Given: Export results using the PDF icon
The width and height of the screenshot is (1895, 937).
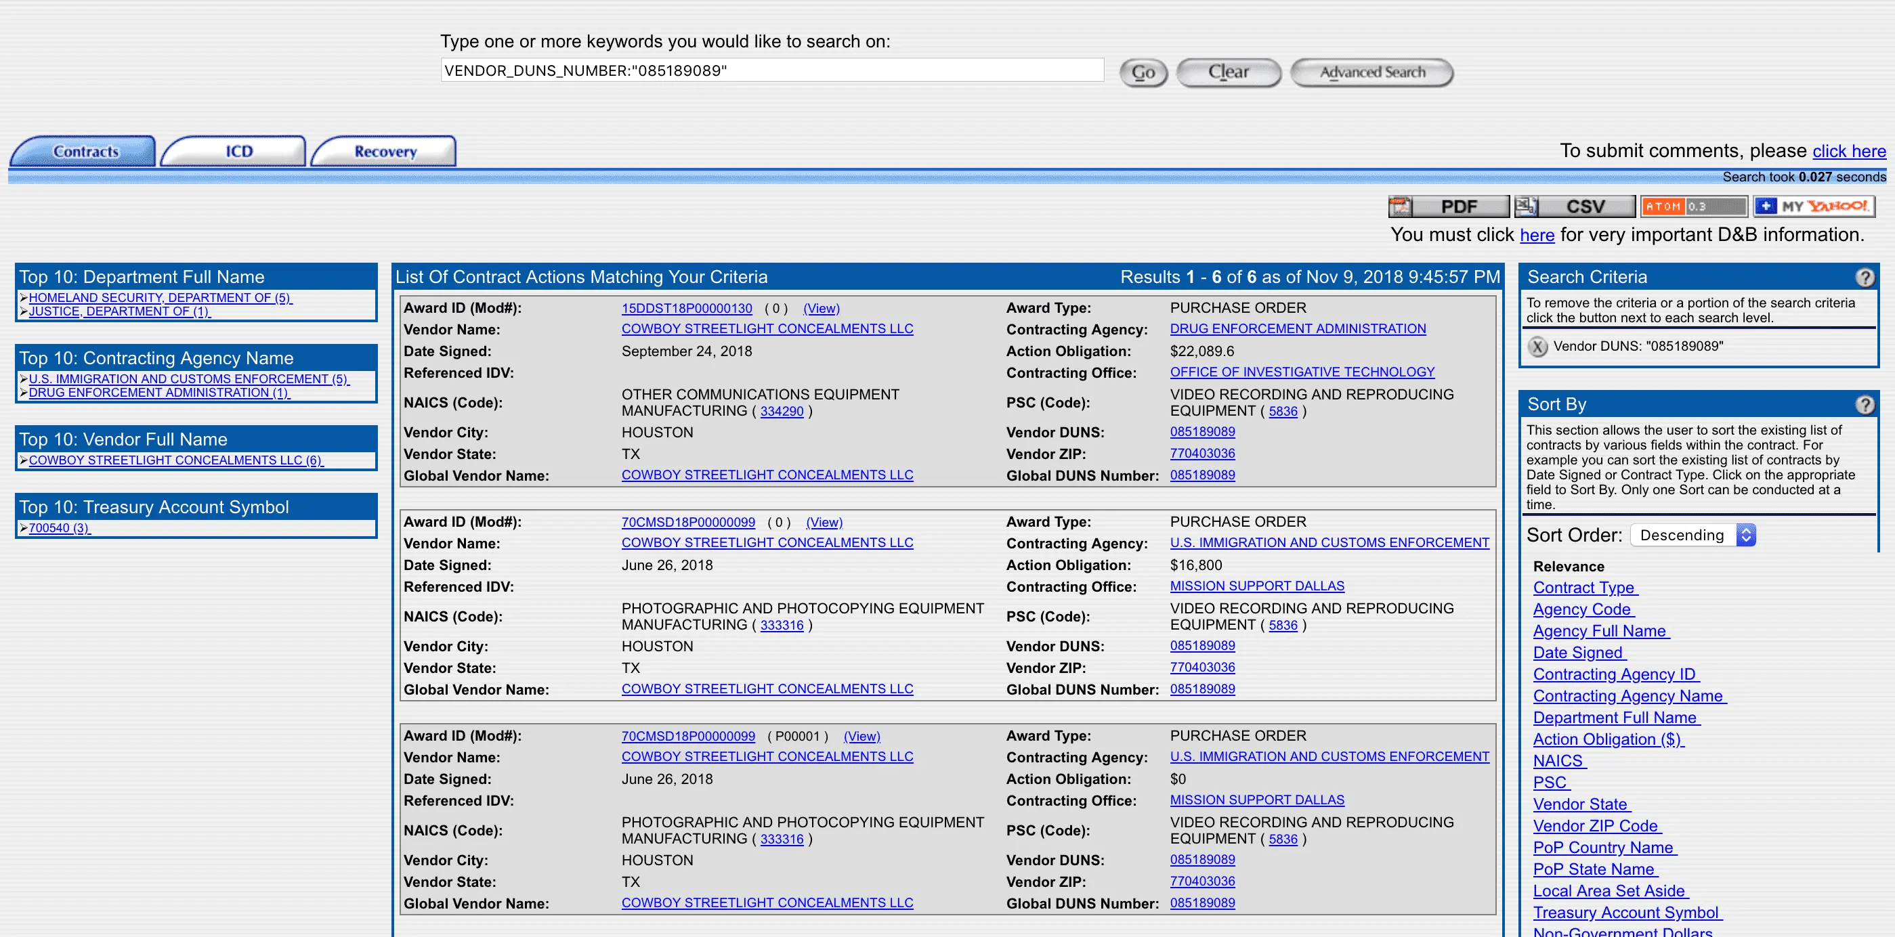Looking at the screenshot, I should [1447, 206].
